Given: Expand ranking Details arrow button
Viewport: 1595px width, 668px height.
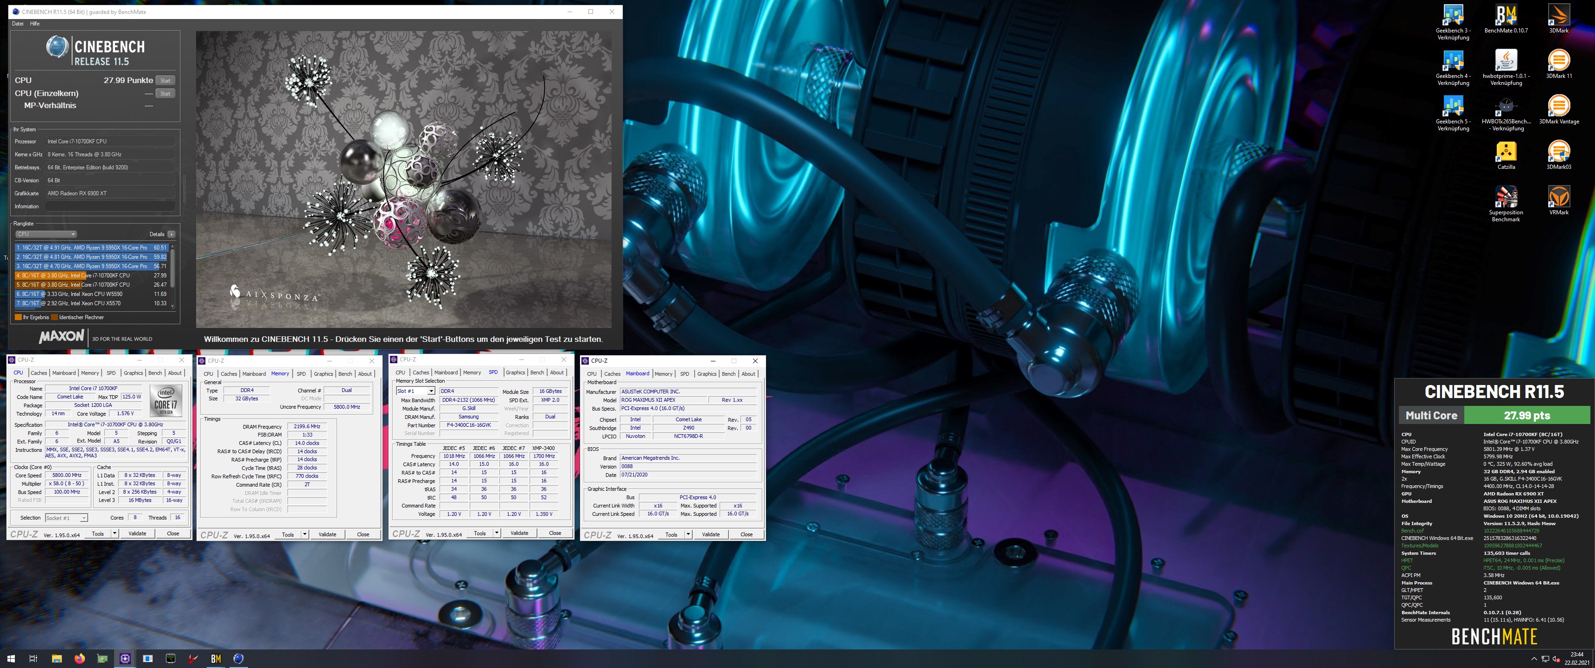Looking at the screenshot, I should point(172,234).
